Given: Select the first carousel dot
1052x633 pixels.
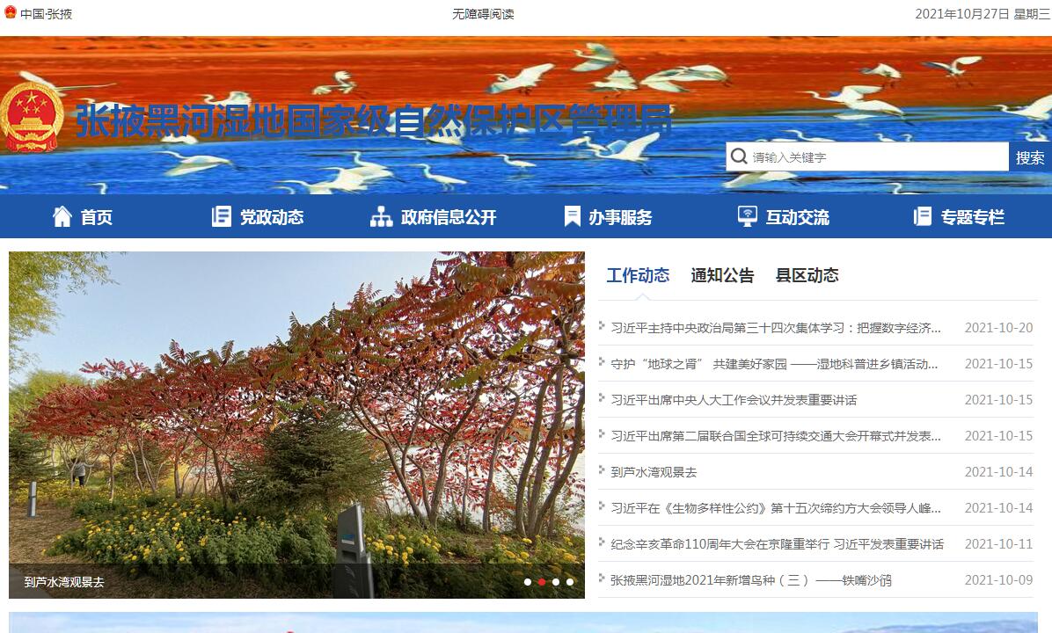Looking at the screenshot, I should [x=528, y=582].
